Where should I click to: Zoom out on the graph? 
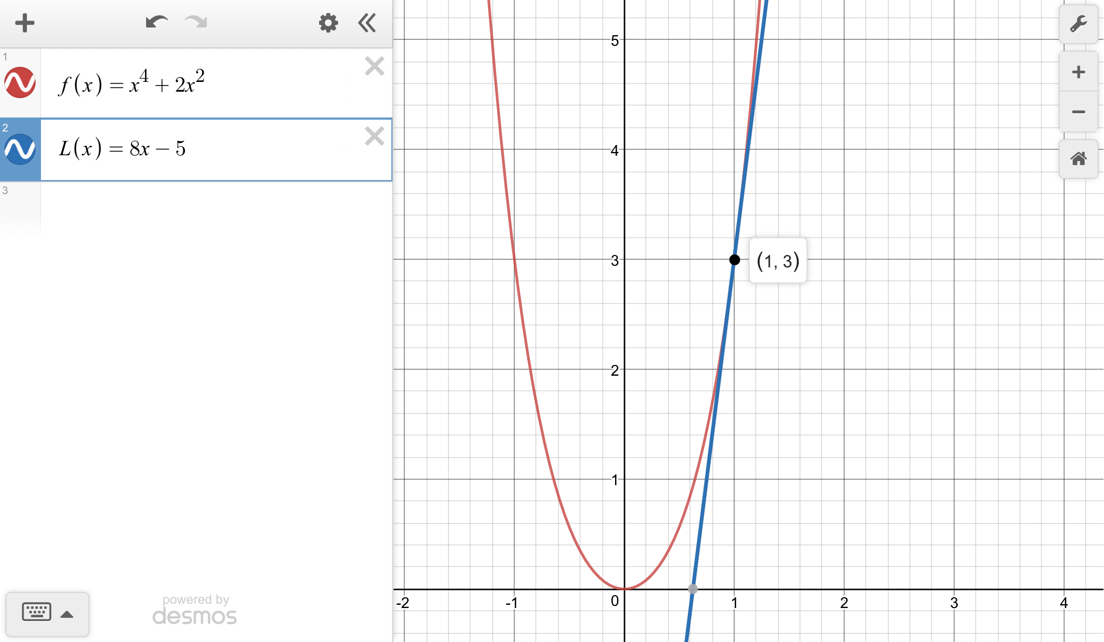(1078, 112)
